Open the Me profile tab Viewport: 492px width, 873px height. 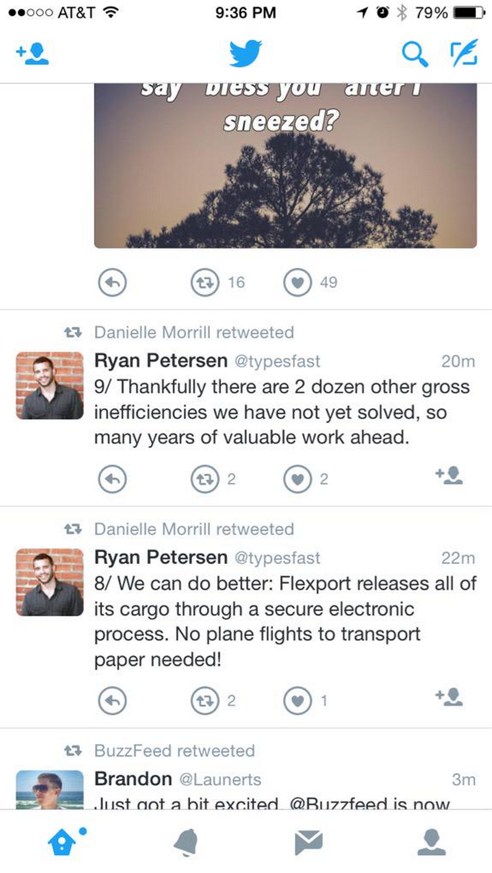(431, 842)
